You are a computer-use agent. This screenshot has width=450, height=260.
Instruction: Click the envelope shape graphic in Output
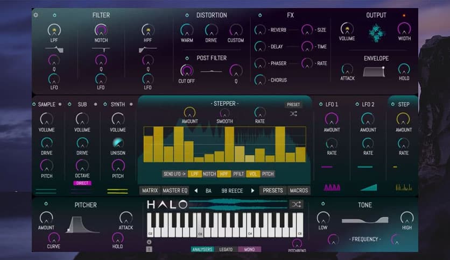374,71
